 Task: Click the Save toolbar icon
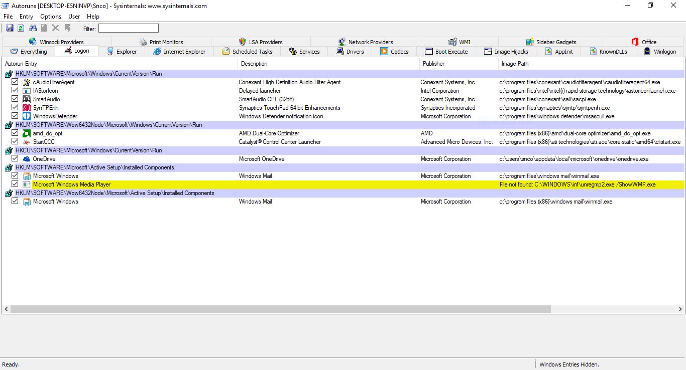pos(10,28)
